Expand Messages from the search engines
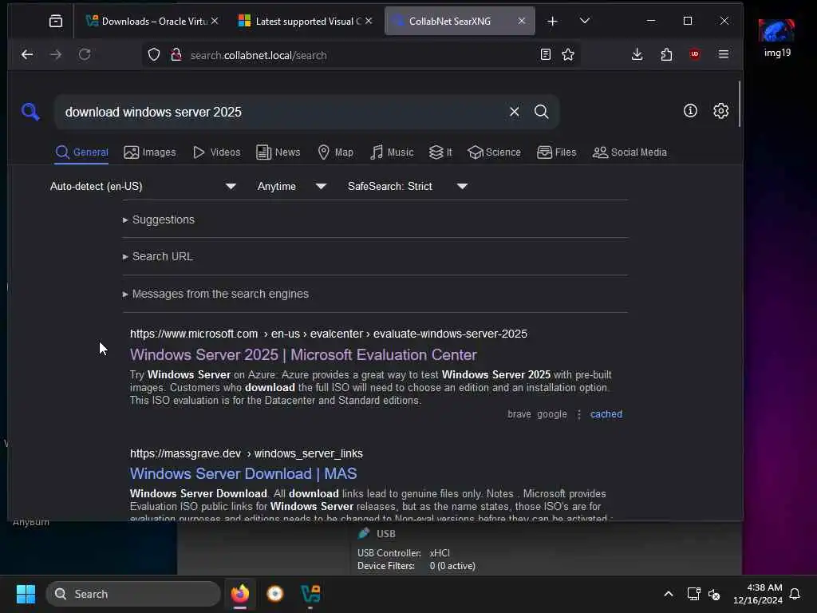Viewport: 817px width, 613px height. click(215, 294)
